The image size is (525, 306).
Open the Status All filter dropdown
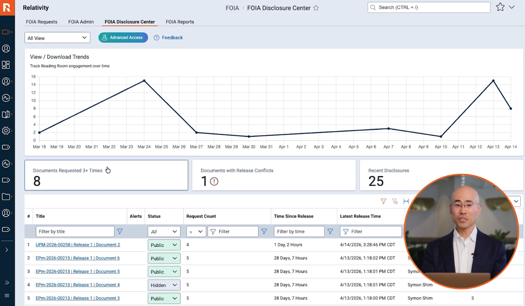(x=164, y=231)
